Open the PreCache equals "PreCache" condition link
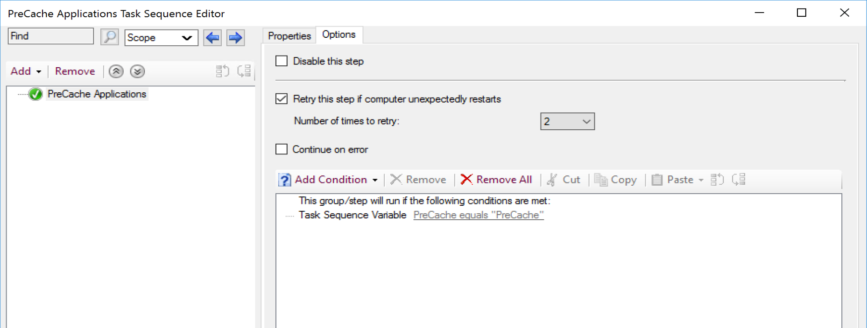Screen dimensions: 867x328 479,215
